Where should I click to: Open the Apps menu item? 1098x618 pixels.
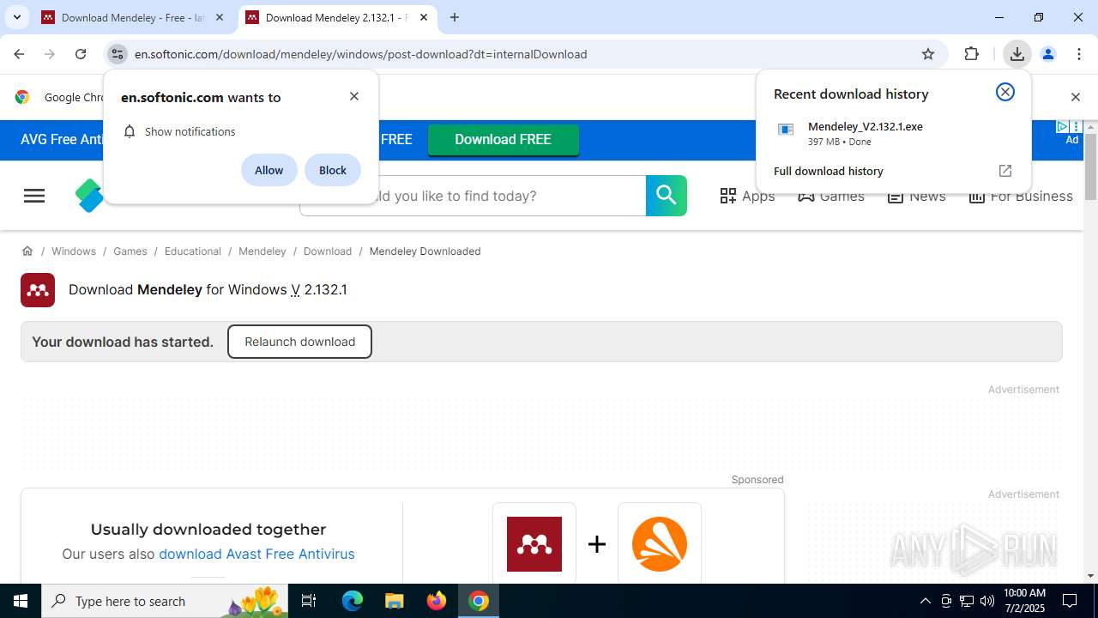point(747,196)
